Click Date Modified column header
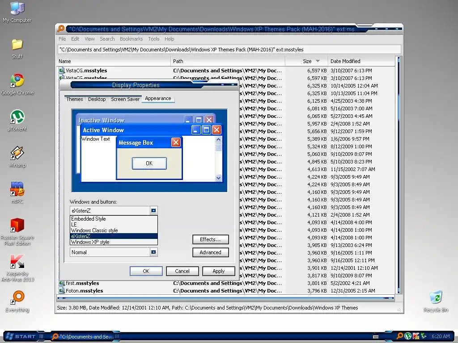The height and width of the screenshot is (343, 458). (x=361, y=61)
